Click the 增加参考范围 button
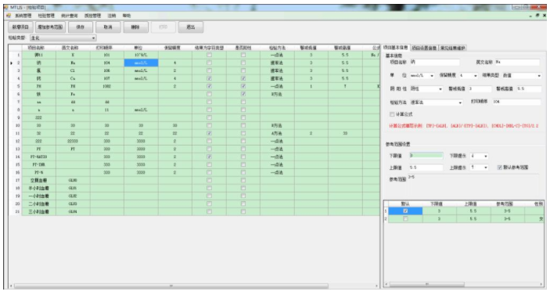550x295 pixels. tap(50, 27)
